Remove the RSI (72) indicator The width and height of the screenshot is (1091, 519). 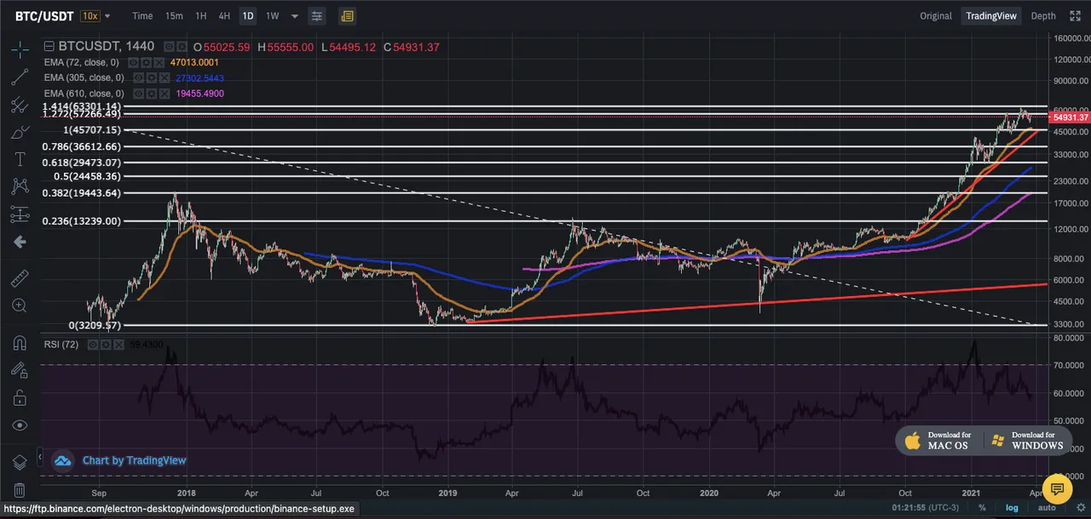tap(117, 345)
